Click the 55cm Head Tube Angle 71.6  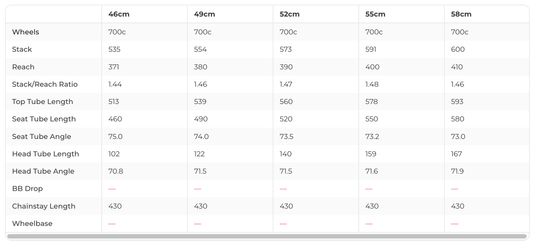pos(372,171)
